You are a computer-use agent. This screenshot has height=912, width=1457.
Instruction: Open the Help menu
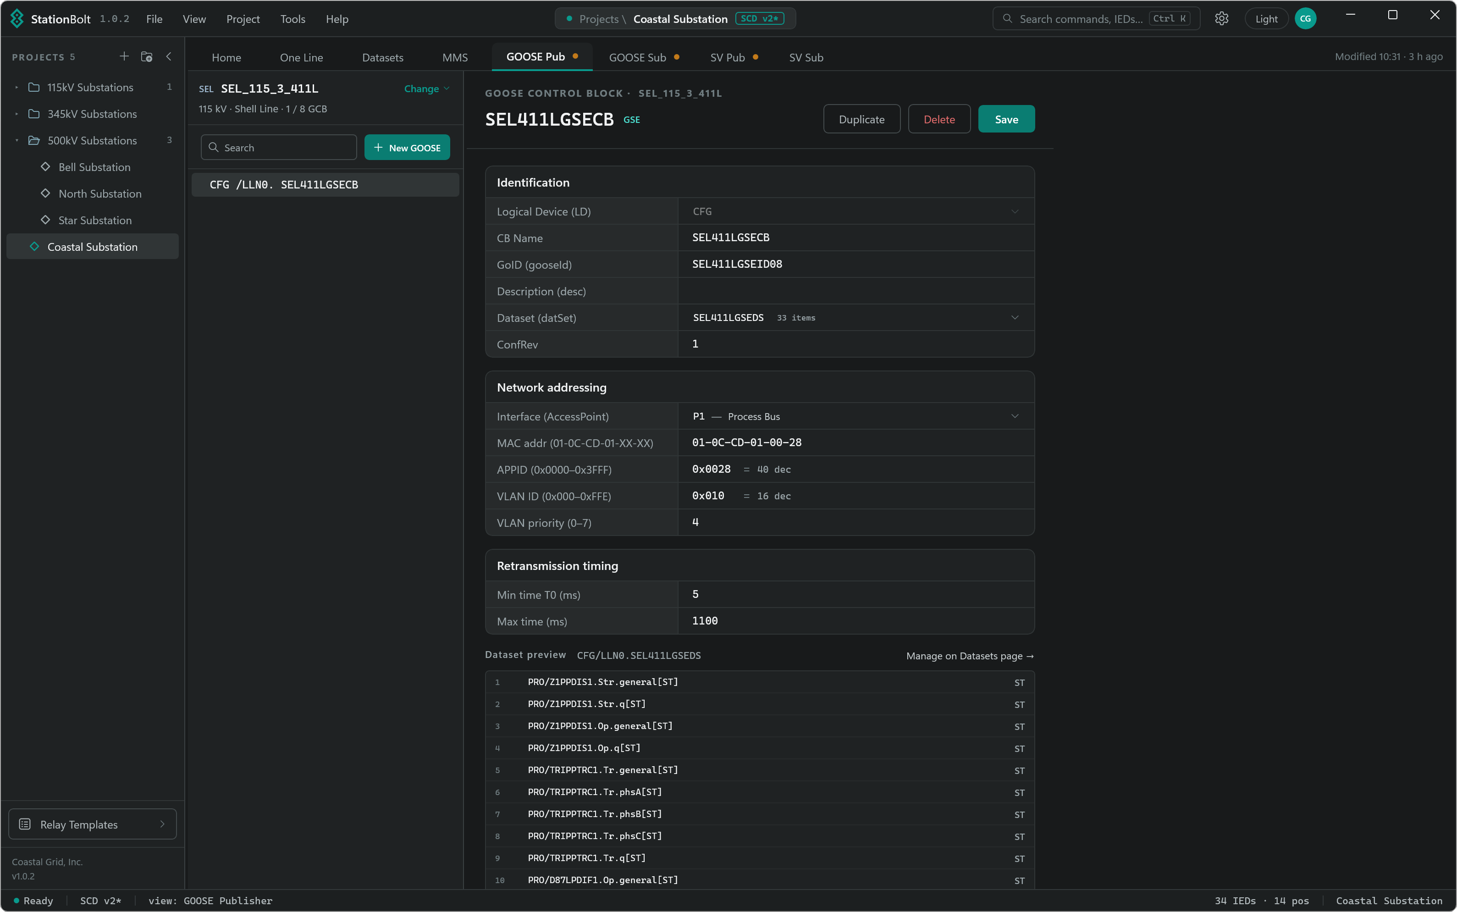click(x=337, y=19)
